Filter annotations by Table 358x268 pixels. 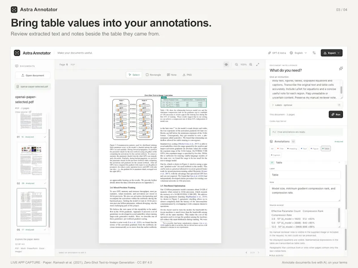point(326,149)
